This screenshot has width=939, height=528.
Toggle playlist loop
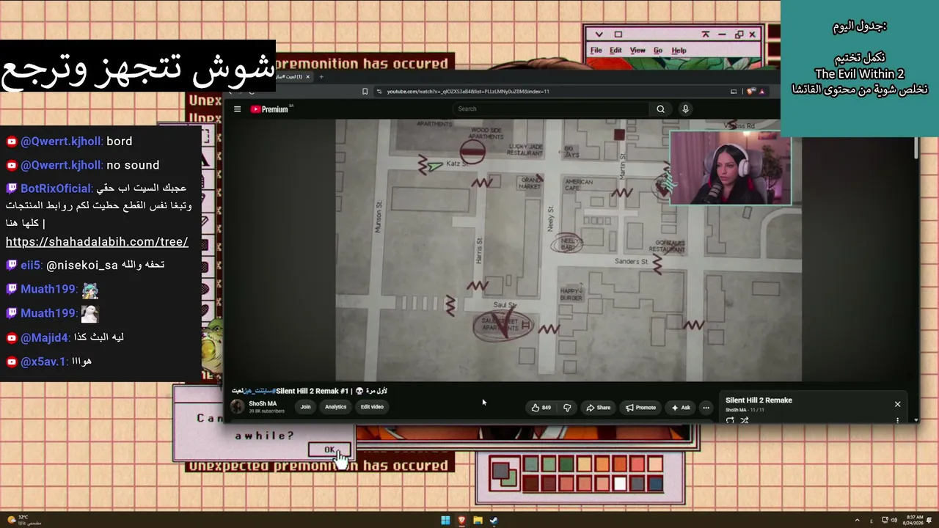(730, 420)
